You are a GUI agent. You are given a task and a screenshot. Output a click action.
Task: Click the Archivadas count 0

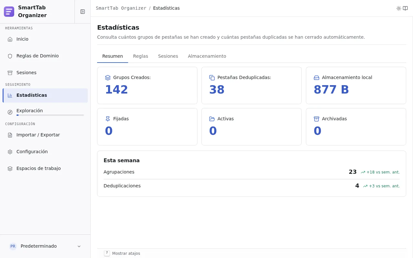(317, 131)
